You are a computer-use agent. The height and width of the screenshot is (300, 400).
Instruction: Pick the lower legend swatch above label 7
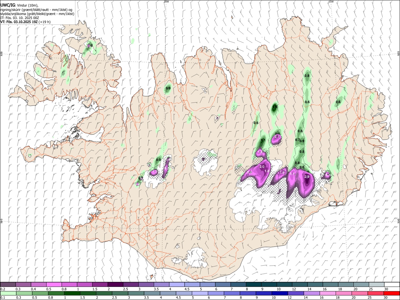coord(232,293)
